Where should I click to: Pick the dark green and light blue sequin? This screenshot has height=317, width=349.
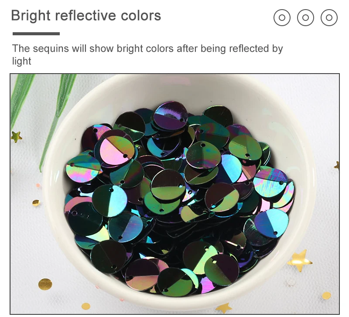coord(110,201)
